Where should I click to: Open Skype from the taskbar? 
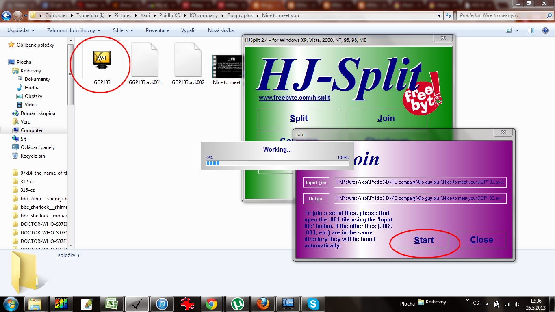313,303
